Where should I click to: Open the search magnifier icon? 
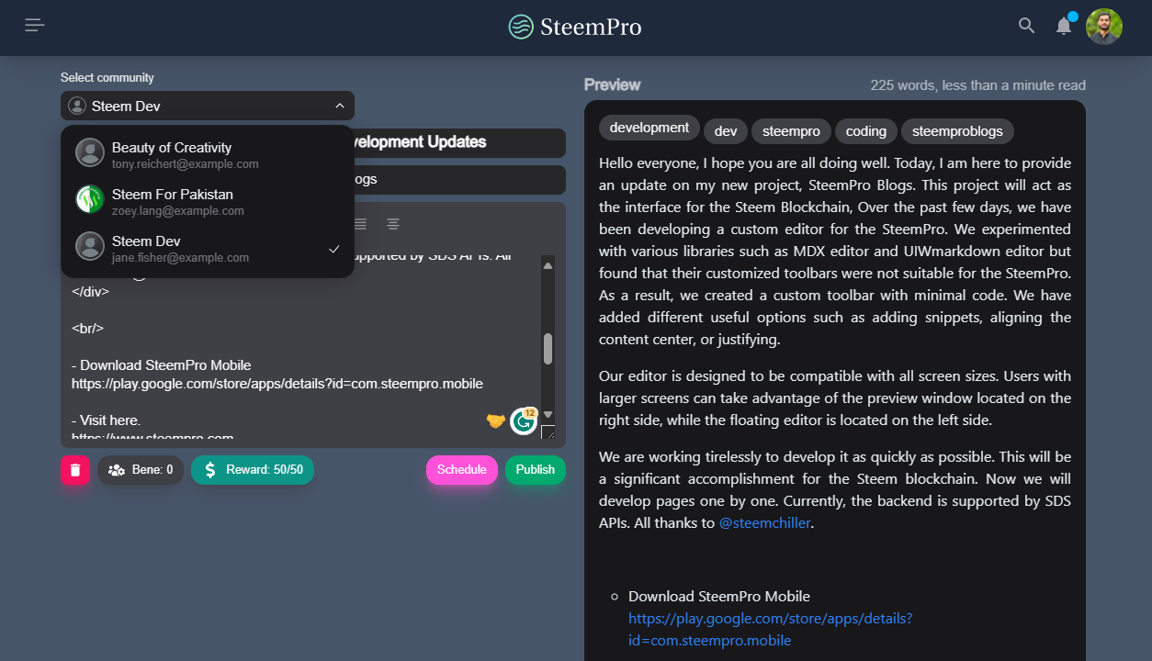[1027, 26]
